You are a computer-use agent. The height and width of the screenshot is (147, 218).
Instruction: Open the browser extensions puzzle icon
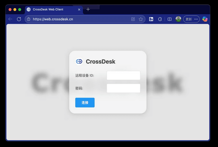click(160, 19)
